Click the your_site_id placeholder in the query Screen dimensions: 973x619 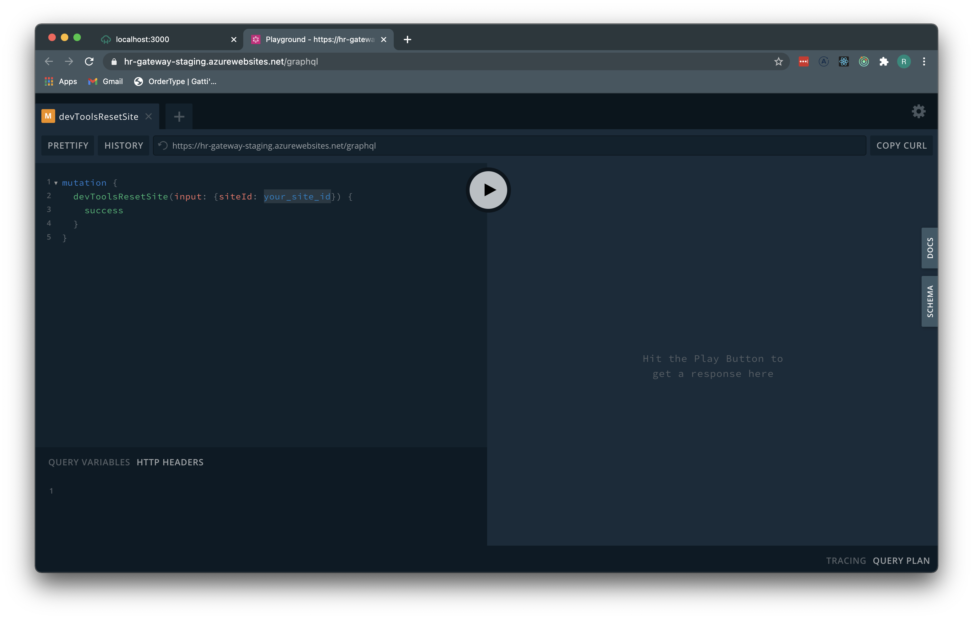point(297,197)
